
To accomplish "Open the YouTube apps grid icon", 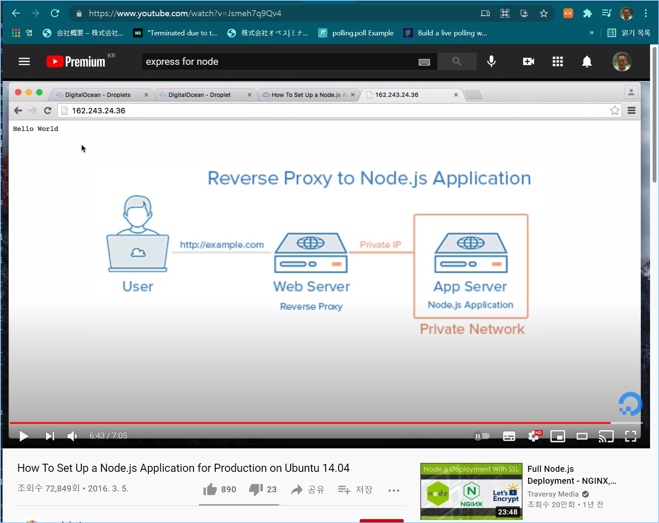I will click(558, 61).
